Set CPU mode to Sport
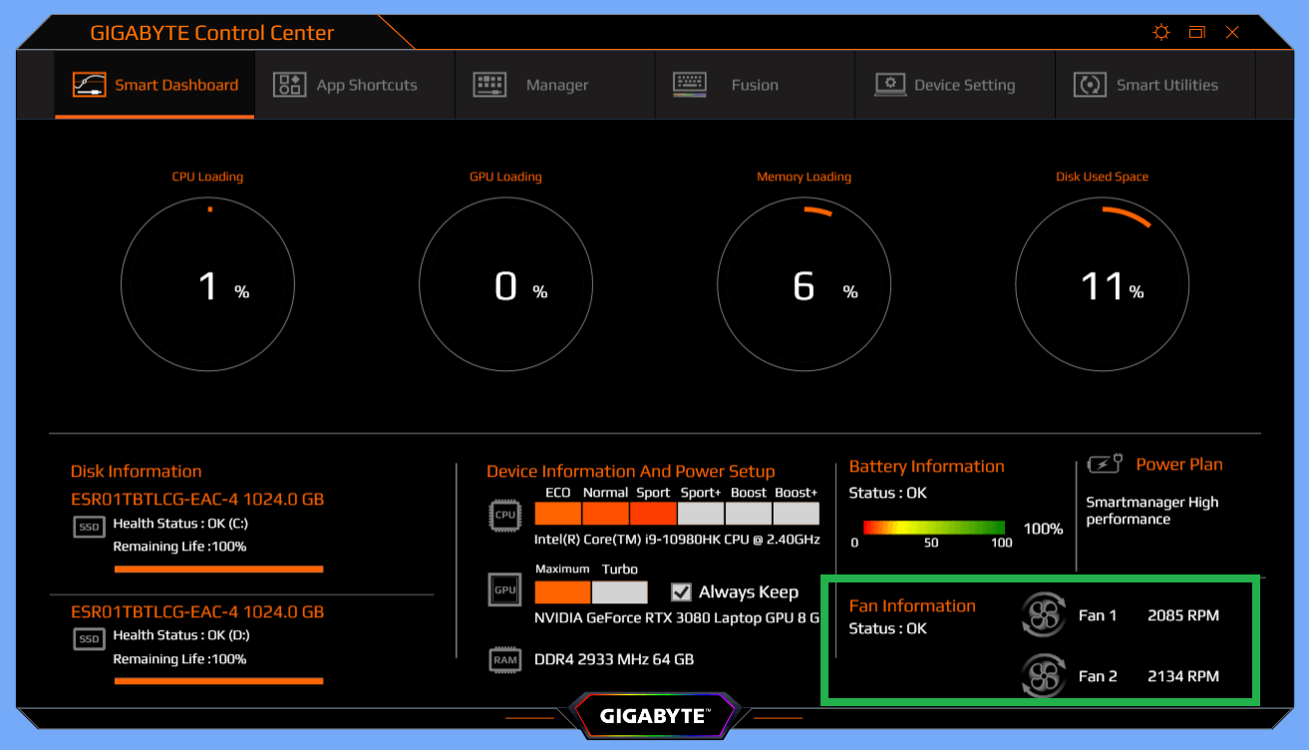Image resolution: width=1309 pixels, height=750 pixels. click(654, 514)
